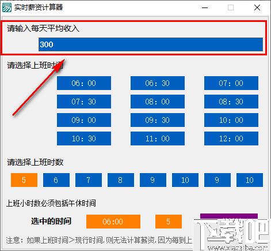Pick 09:30 as the start time
This screenshot has height=251, width=271.
[x=158, y=120]
